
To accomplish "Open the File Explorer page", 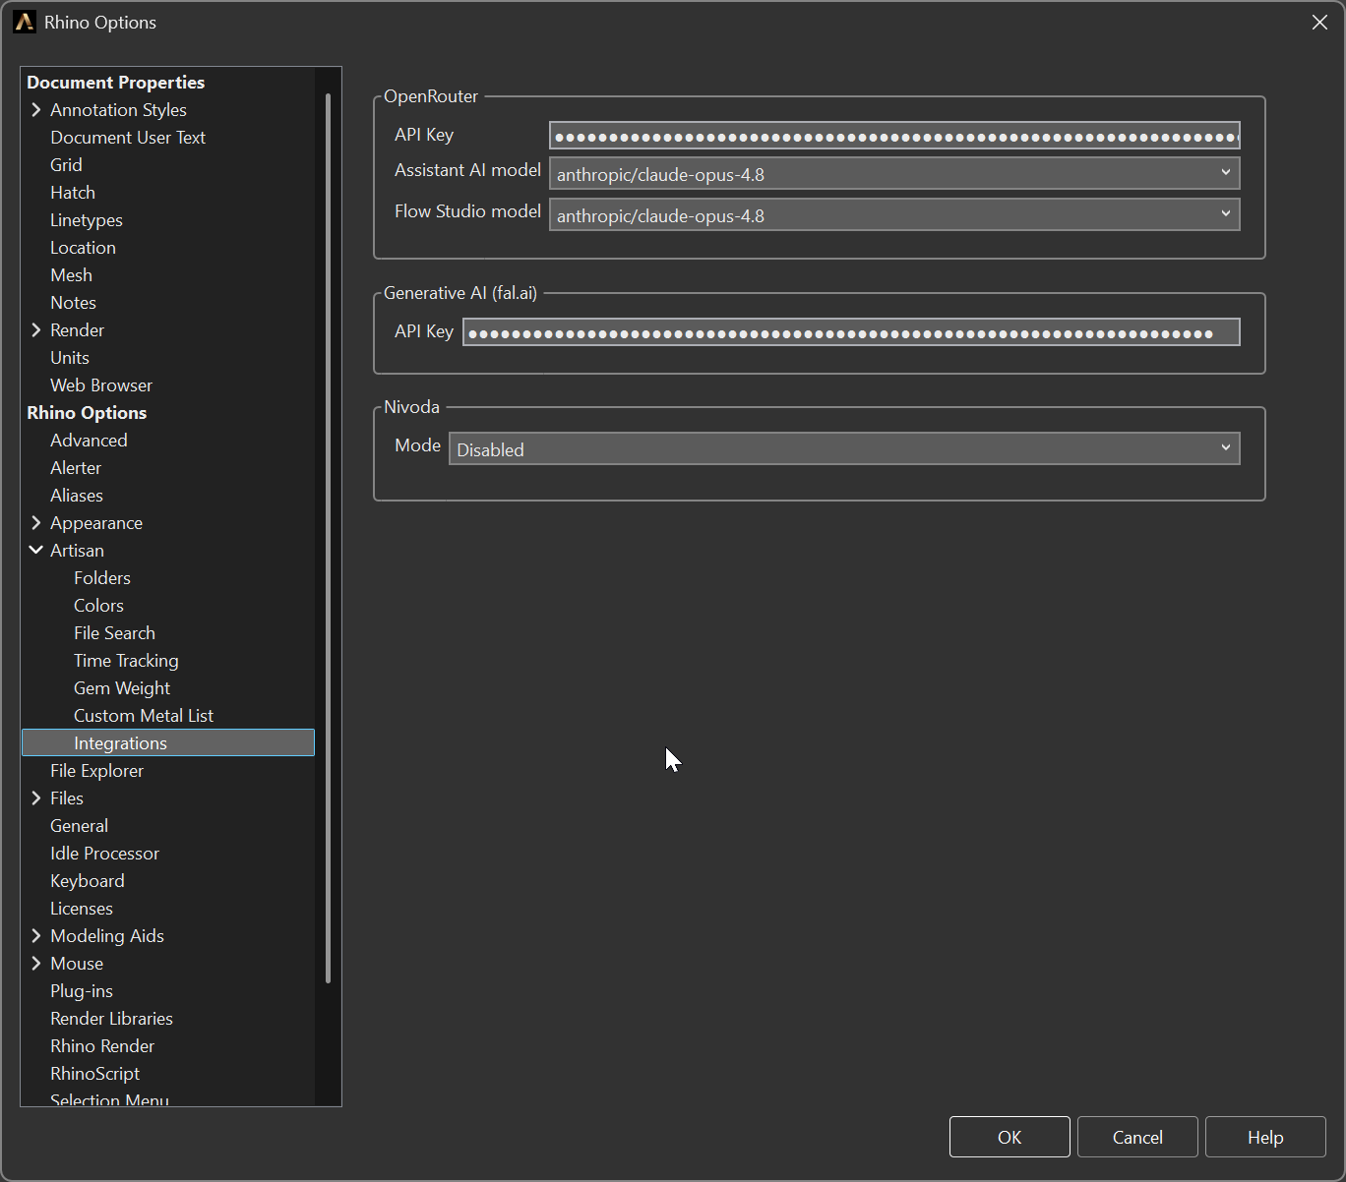I will (96, 771).
